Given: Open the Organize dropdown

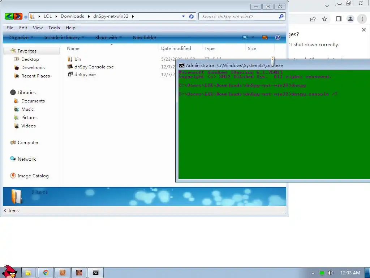Looking at the screenshot, I should [x=21, y=38].
